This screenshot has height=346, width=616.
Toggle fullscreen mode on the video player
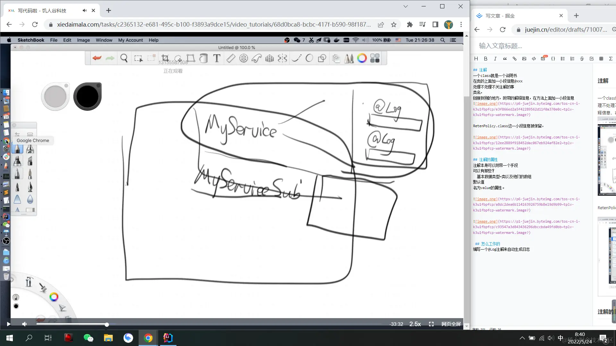[431, 324]
